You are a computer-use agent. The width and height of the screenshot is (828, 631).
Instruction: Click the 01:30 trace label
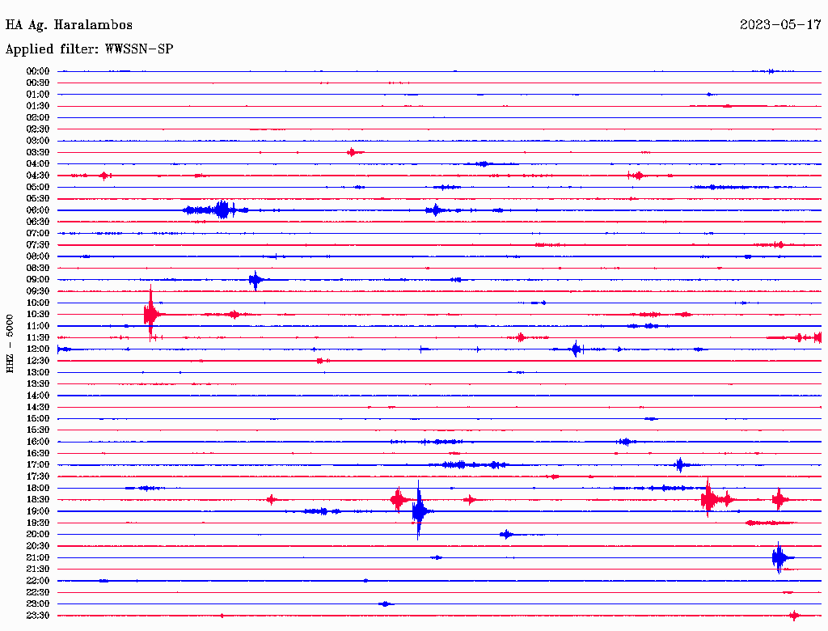tap(38, 106)
